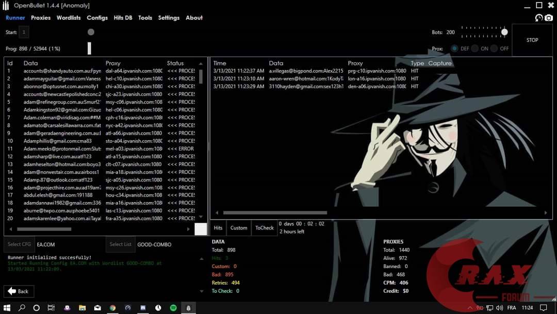Select the OpenBullet taskbar icon
This screenshot has width=557, height=314.
pyautogui.click(x=188, y=308)
